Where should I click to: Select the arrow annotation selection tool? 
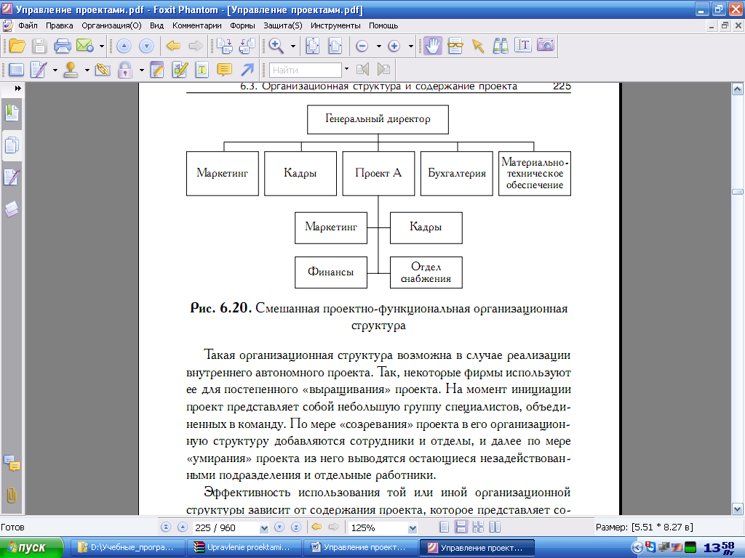click(477, 46)
